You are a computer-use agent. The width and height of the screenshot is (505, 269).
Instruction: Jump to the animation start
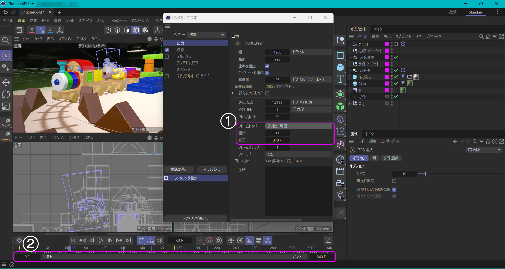tap(73, 240)
